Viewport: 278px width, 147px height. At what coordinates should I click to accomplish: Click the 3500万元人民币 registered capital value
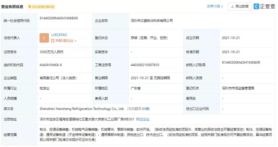point(52,52)
